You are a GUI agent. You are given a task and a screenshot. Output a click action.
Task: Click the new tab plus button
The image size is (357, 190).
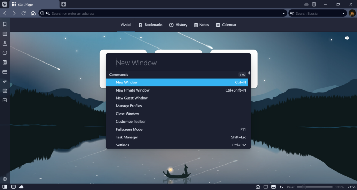[64, 4]
